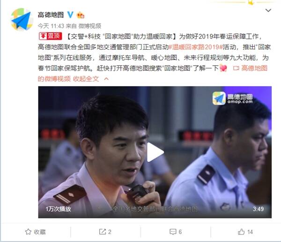Open the 高德地图的微博视频 link
Screen dimensions: 281x242
pos(153,74)
